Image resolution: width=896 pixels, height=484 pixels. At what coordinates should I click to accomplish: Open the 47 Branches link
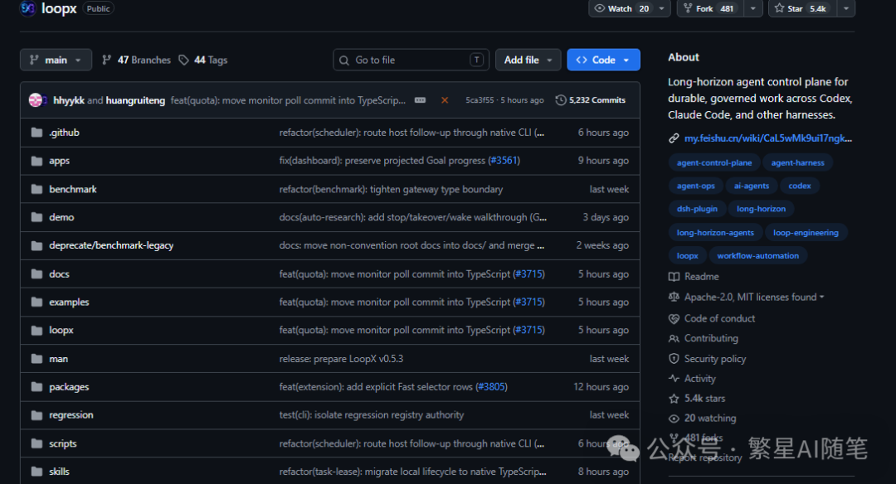click(x=136, y=60)
